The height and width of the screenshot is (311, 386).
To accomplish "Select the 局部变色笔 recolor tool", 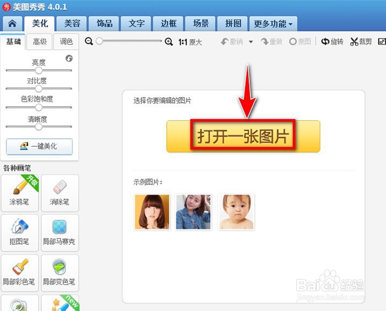I will [60, 273].
